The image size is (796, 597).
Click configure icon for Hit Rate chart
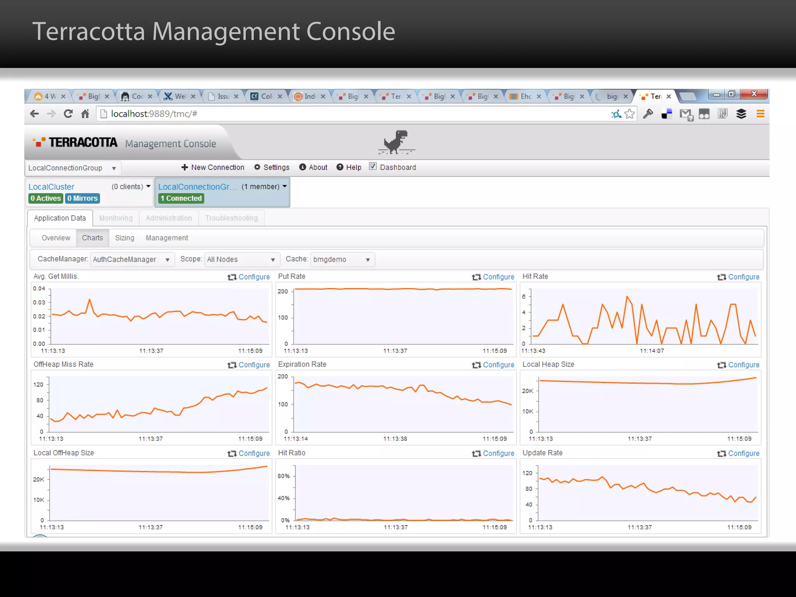722,277
